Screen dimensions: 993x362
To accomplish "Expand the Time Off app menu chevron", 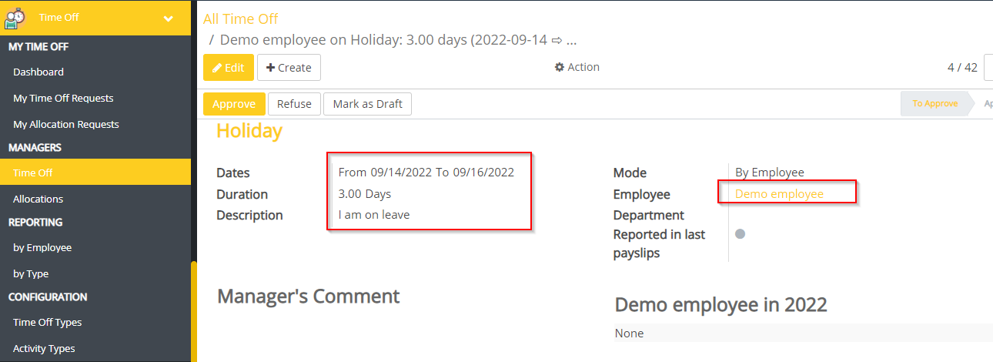I will (x=169, y=18).
